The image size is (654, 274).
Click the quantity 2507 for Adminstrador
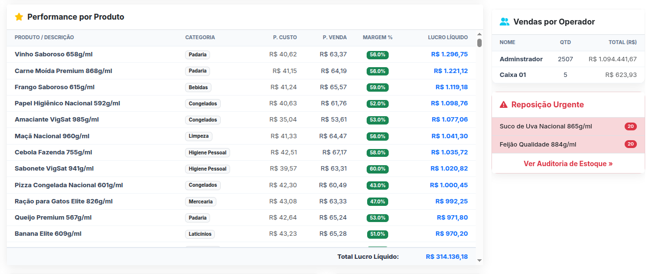point(565,59)
